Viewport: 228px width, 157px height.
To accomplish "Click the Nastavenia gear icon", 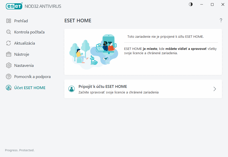I will tap(9, 66).
